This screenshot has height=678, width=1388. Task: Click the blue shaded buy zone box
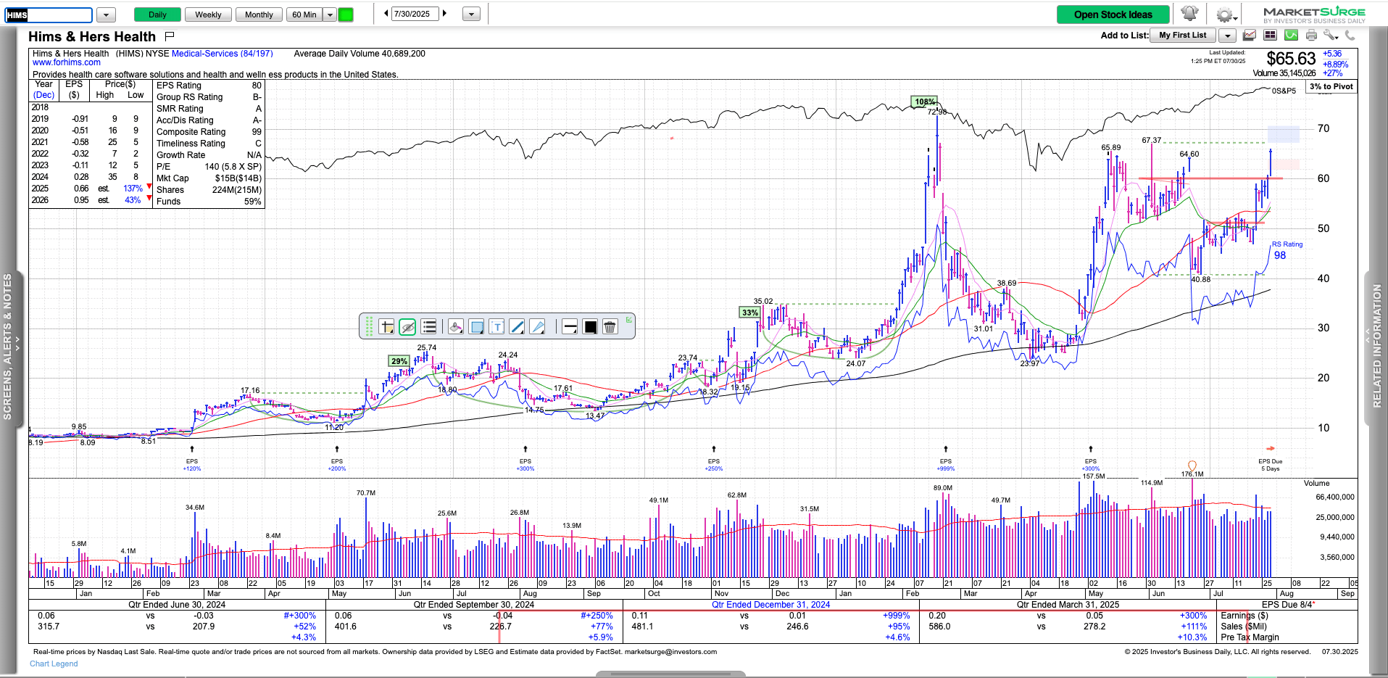(x=1283, y=134)
